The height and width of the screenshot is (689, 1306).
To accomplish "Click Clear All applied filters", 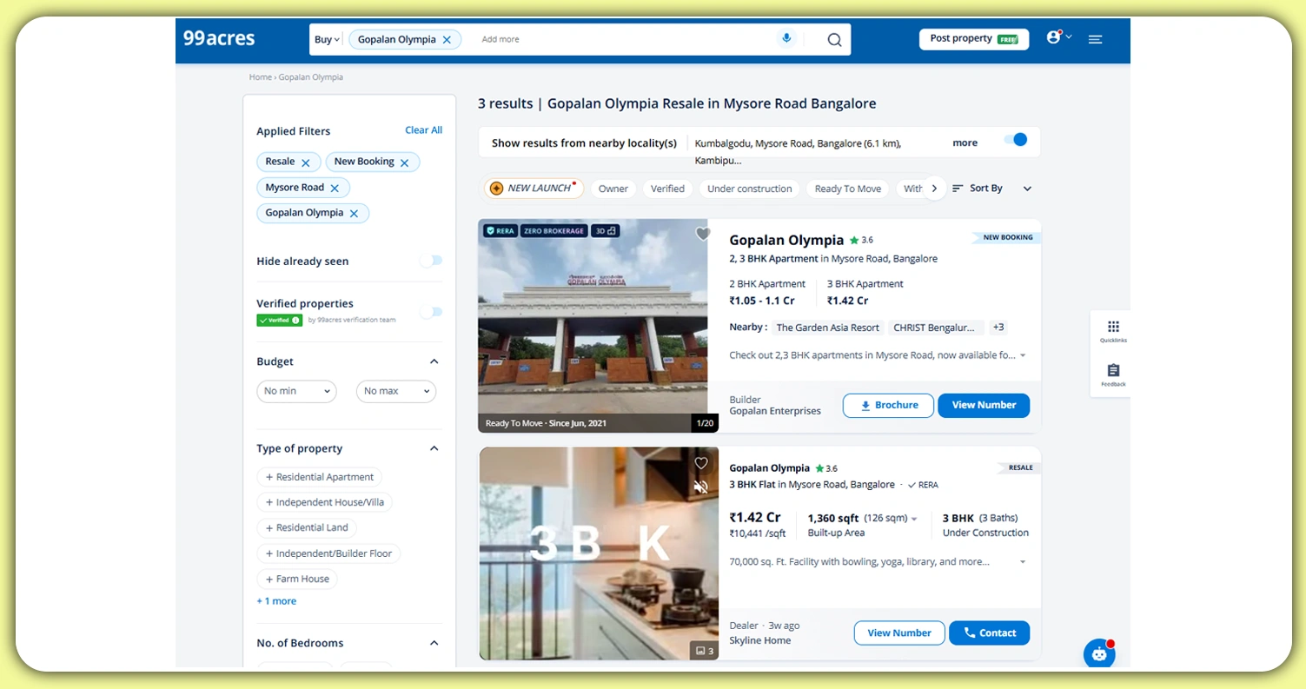I will click(423, 129).
